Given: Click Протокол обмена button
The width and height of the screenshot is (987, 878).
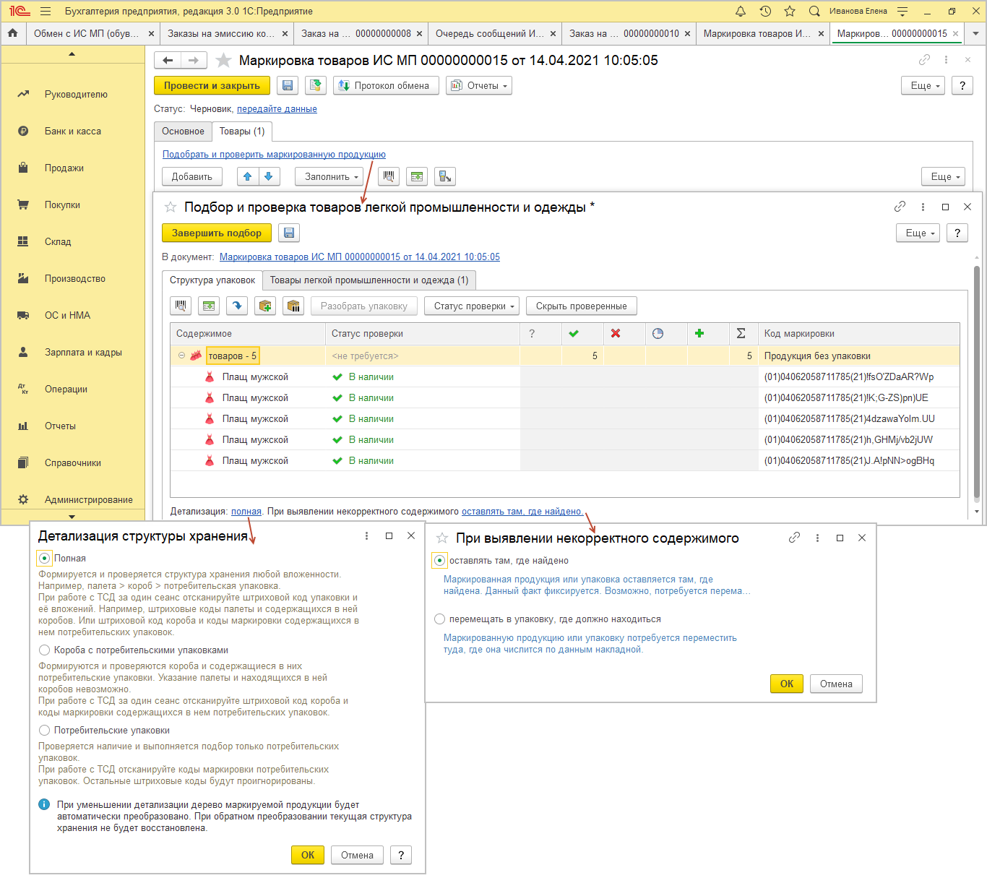Looking at the screenshot, I should (x=386, y=85).
